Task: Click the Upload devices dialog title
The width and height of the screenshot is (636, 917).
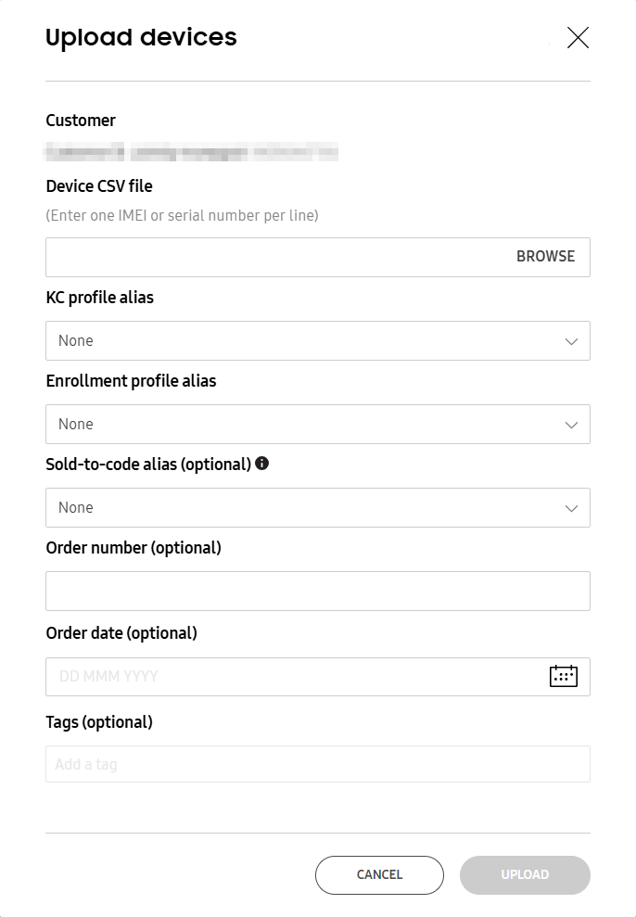Action: pos(141,38)
